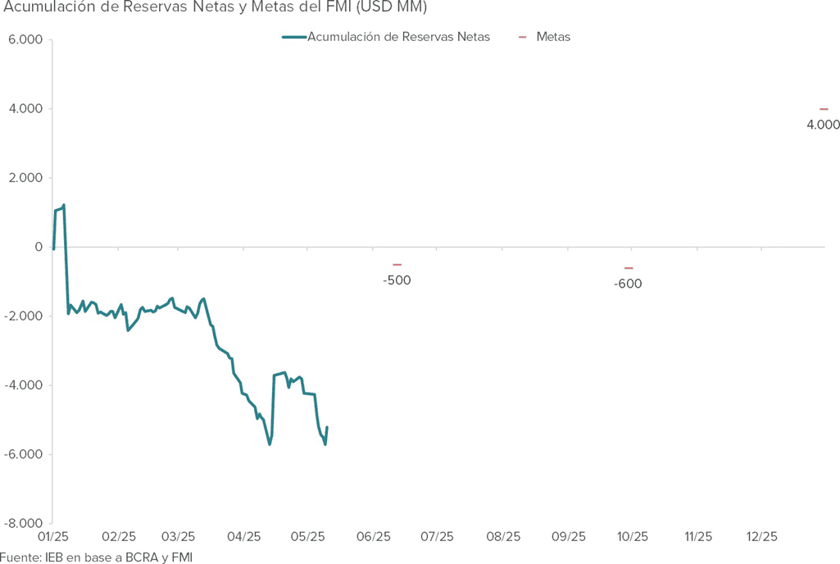This screenshot has width=840, height=564.
Task: Click the 0 label on y-axis
Action: click(39, 247)
